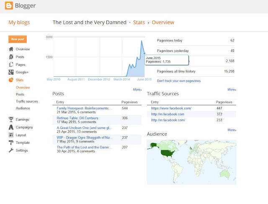Click More link above Traffic Sources table
Screen dimensions: 268x204
click(232, 90)
